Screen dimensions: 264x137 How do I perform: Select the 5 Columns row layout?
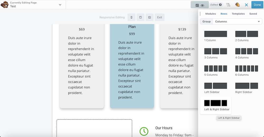(x=215, y=71)
